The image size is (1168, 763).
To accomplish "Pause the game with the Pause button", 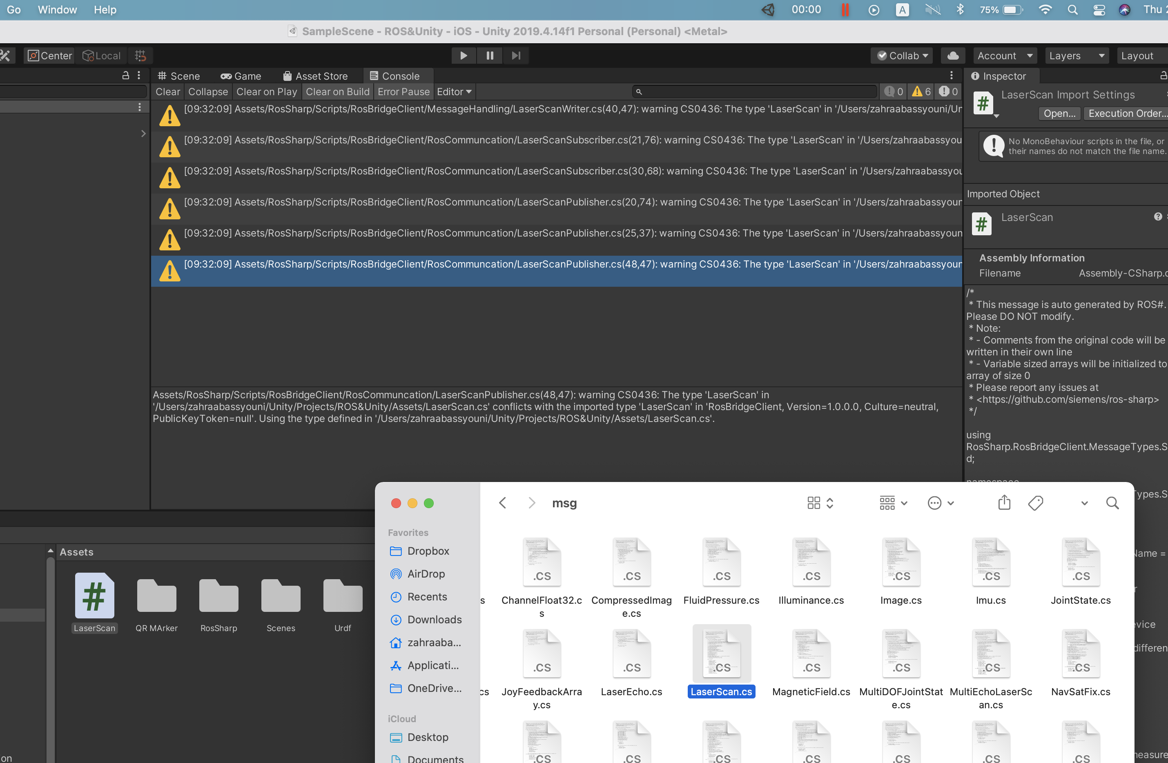I will 489,55.
